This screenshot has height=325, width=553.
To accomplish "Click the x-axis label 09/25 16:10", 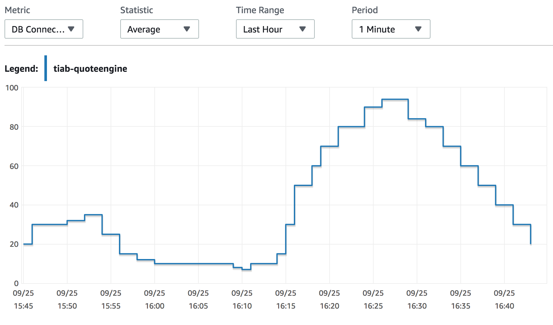I will (242, 300).
